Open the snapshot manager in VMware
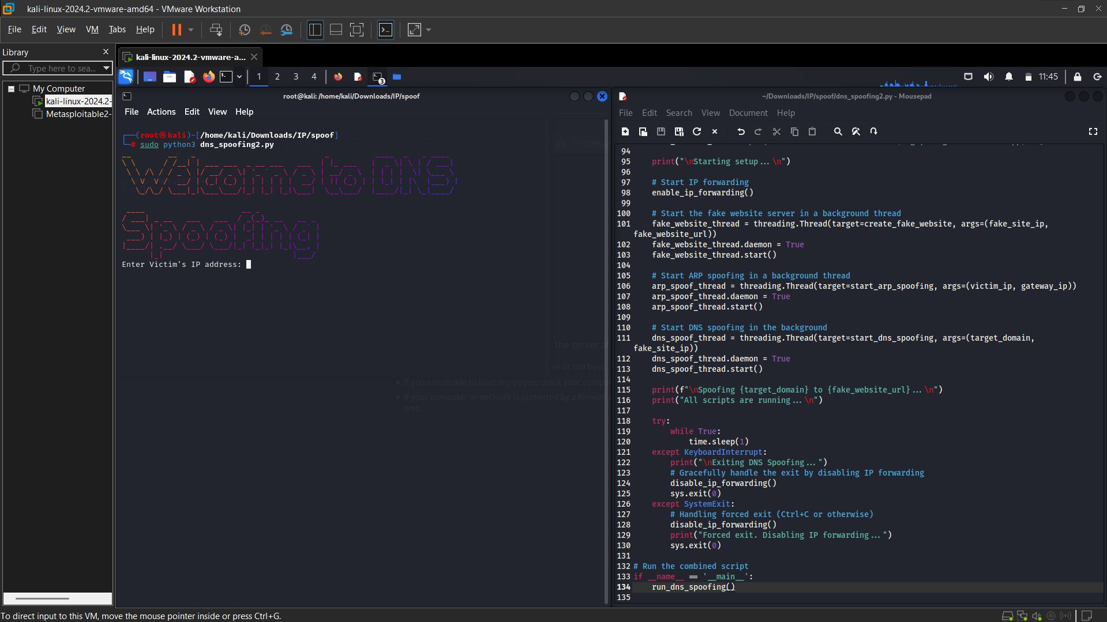 coord(287,30)
